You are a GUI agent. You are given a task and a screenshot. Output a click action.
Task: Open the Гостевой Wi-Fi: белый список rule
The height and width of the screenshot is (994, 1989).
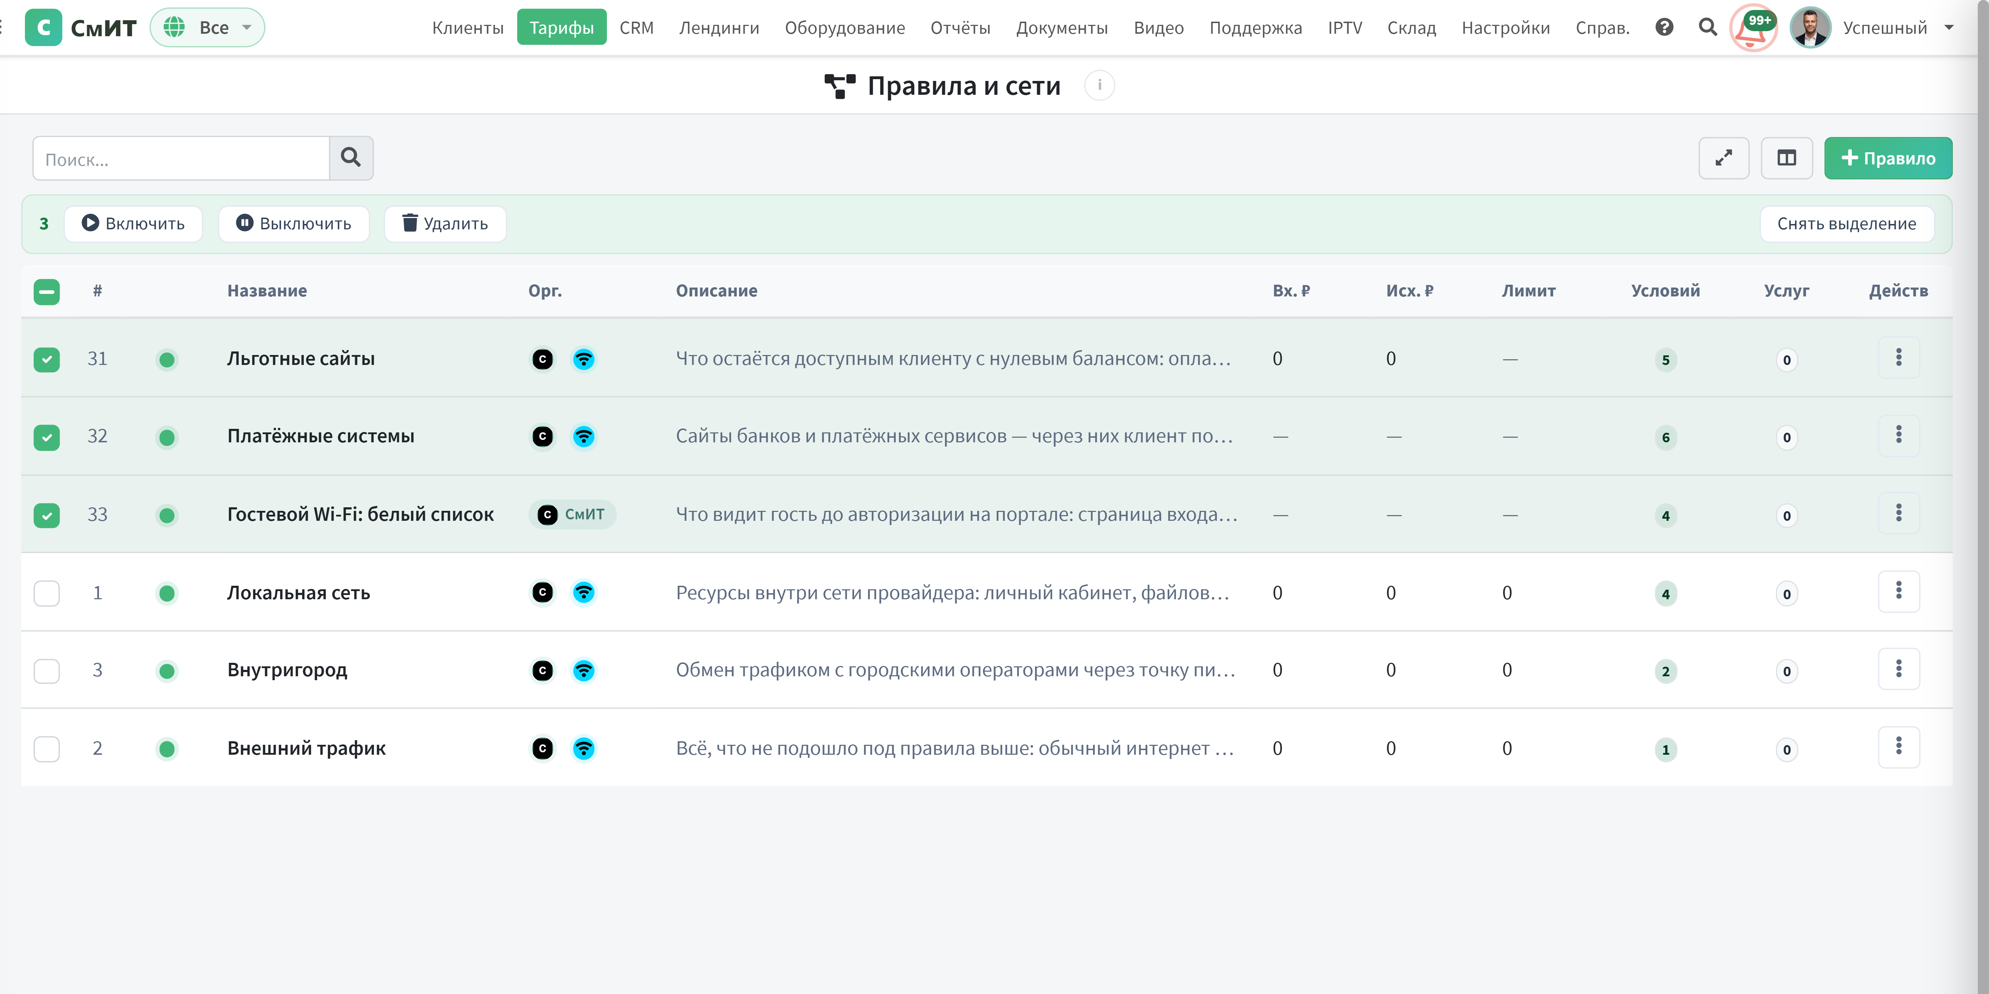point(361,515)
